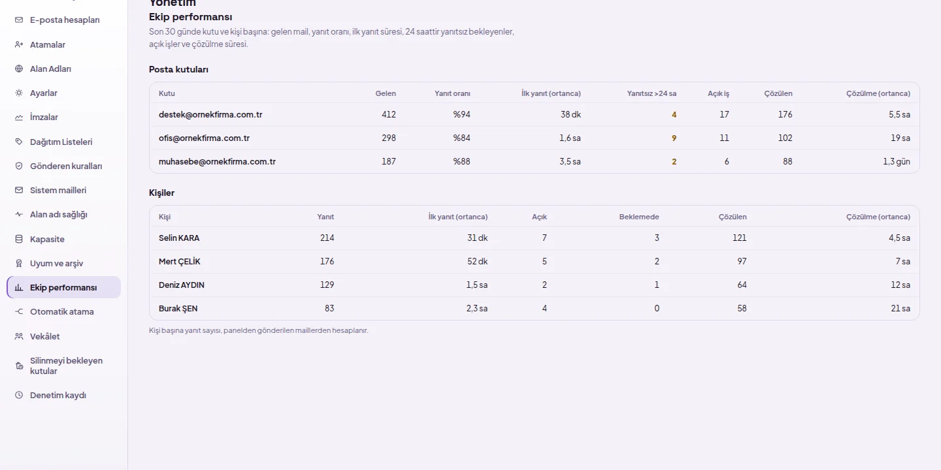Click the trash-clock icon beside Silinmeyi bekleyen kutular
This screenshot has height=470, width=941.
click(19, 366)
